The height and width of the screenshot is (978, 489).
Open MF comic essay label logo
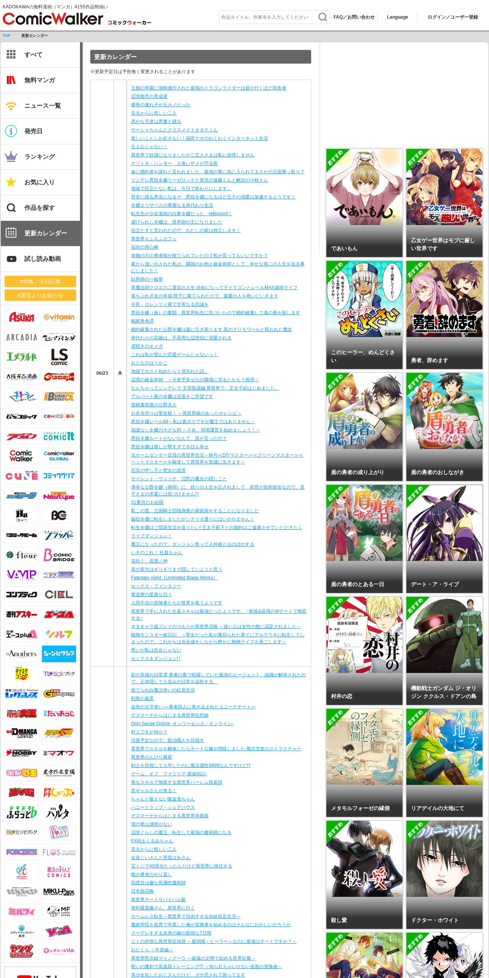[x=59, y=911]
